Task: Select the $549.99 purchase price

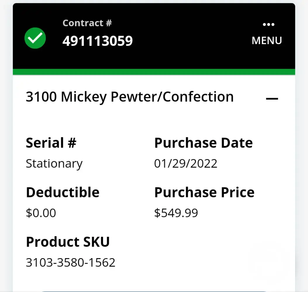Action: point(176,213)
